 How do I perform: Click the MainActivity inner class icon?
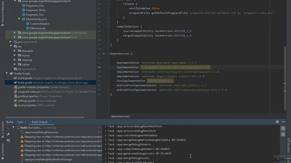[28, 28]
